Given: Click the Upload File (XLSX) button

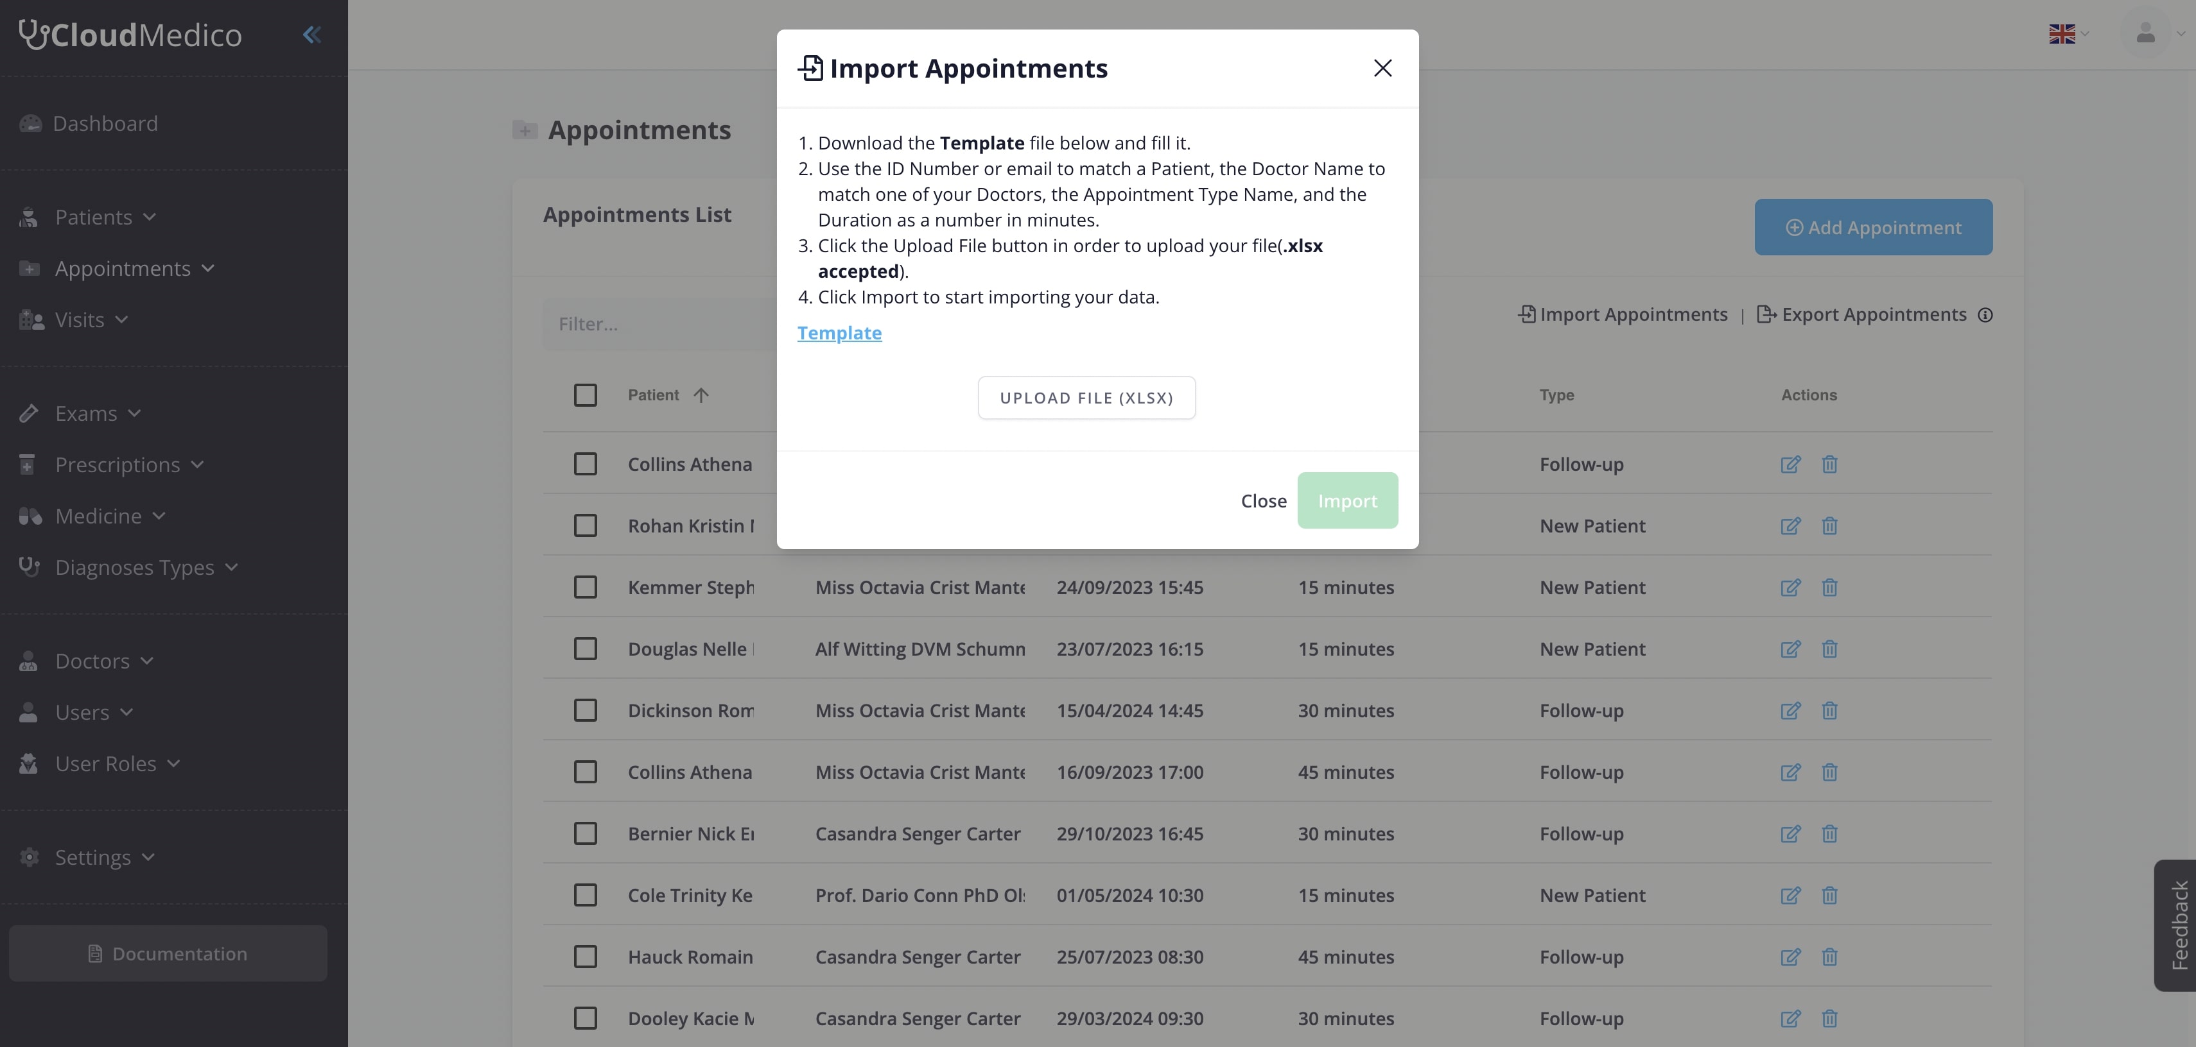Looking at the screenshot, I should point(1086,398).
